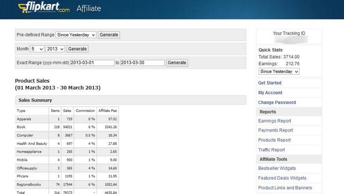
Task: Select Featured Deals Widgets
Action: (x=282, y=178)
